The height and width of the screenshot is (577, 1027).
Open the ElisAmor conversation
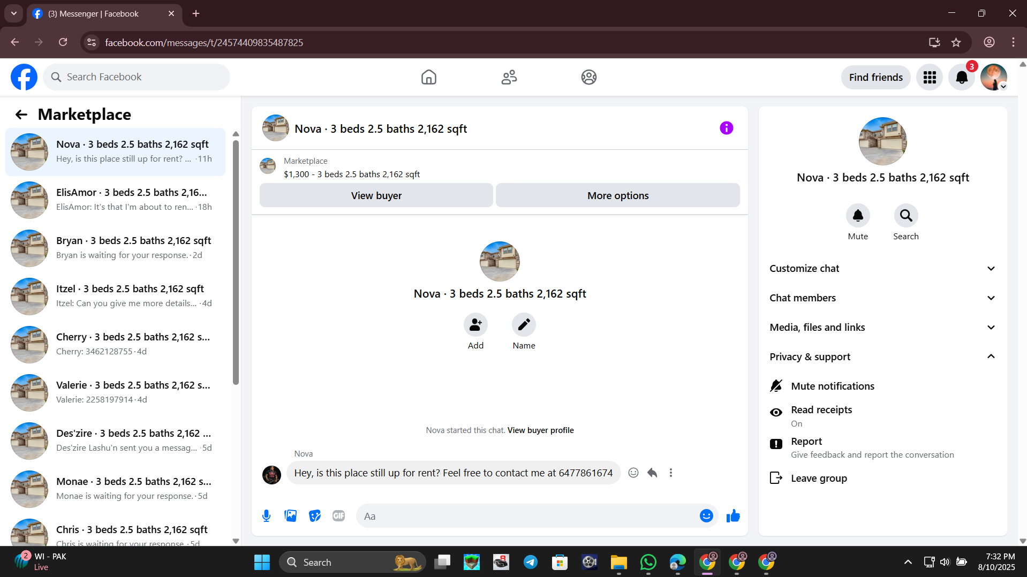pyautogui.click(x=115, y=200)
